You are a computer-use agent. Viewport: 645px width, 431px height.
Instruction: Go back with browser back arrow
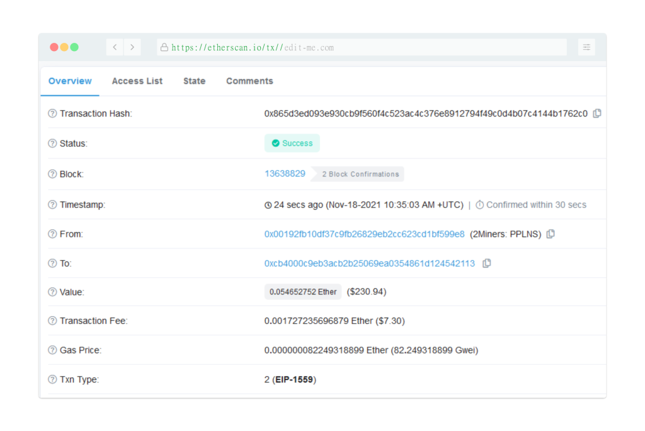pos(115,47)
